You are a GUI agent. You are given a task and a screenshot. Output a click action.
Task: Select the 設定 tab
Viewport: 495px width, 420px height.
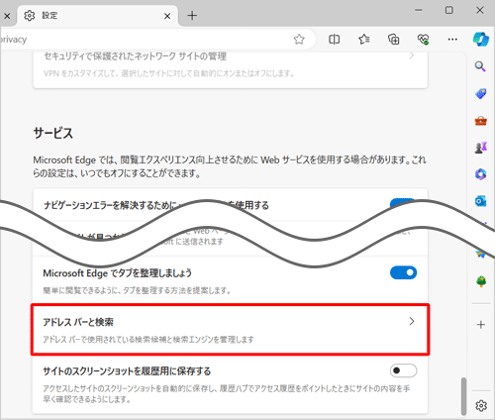[98, 16]
